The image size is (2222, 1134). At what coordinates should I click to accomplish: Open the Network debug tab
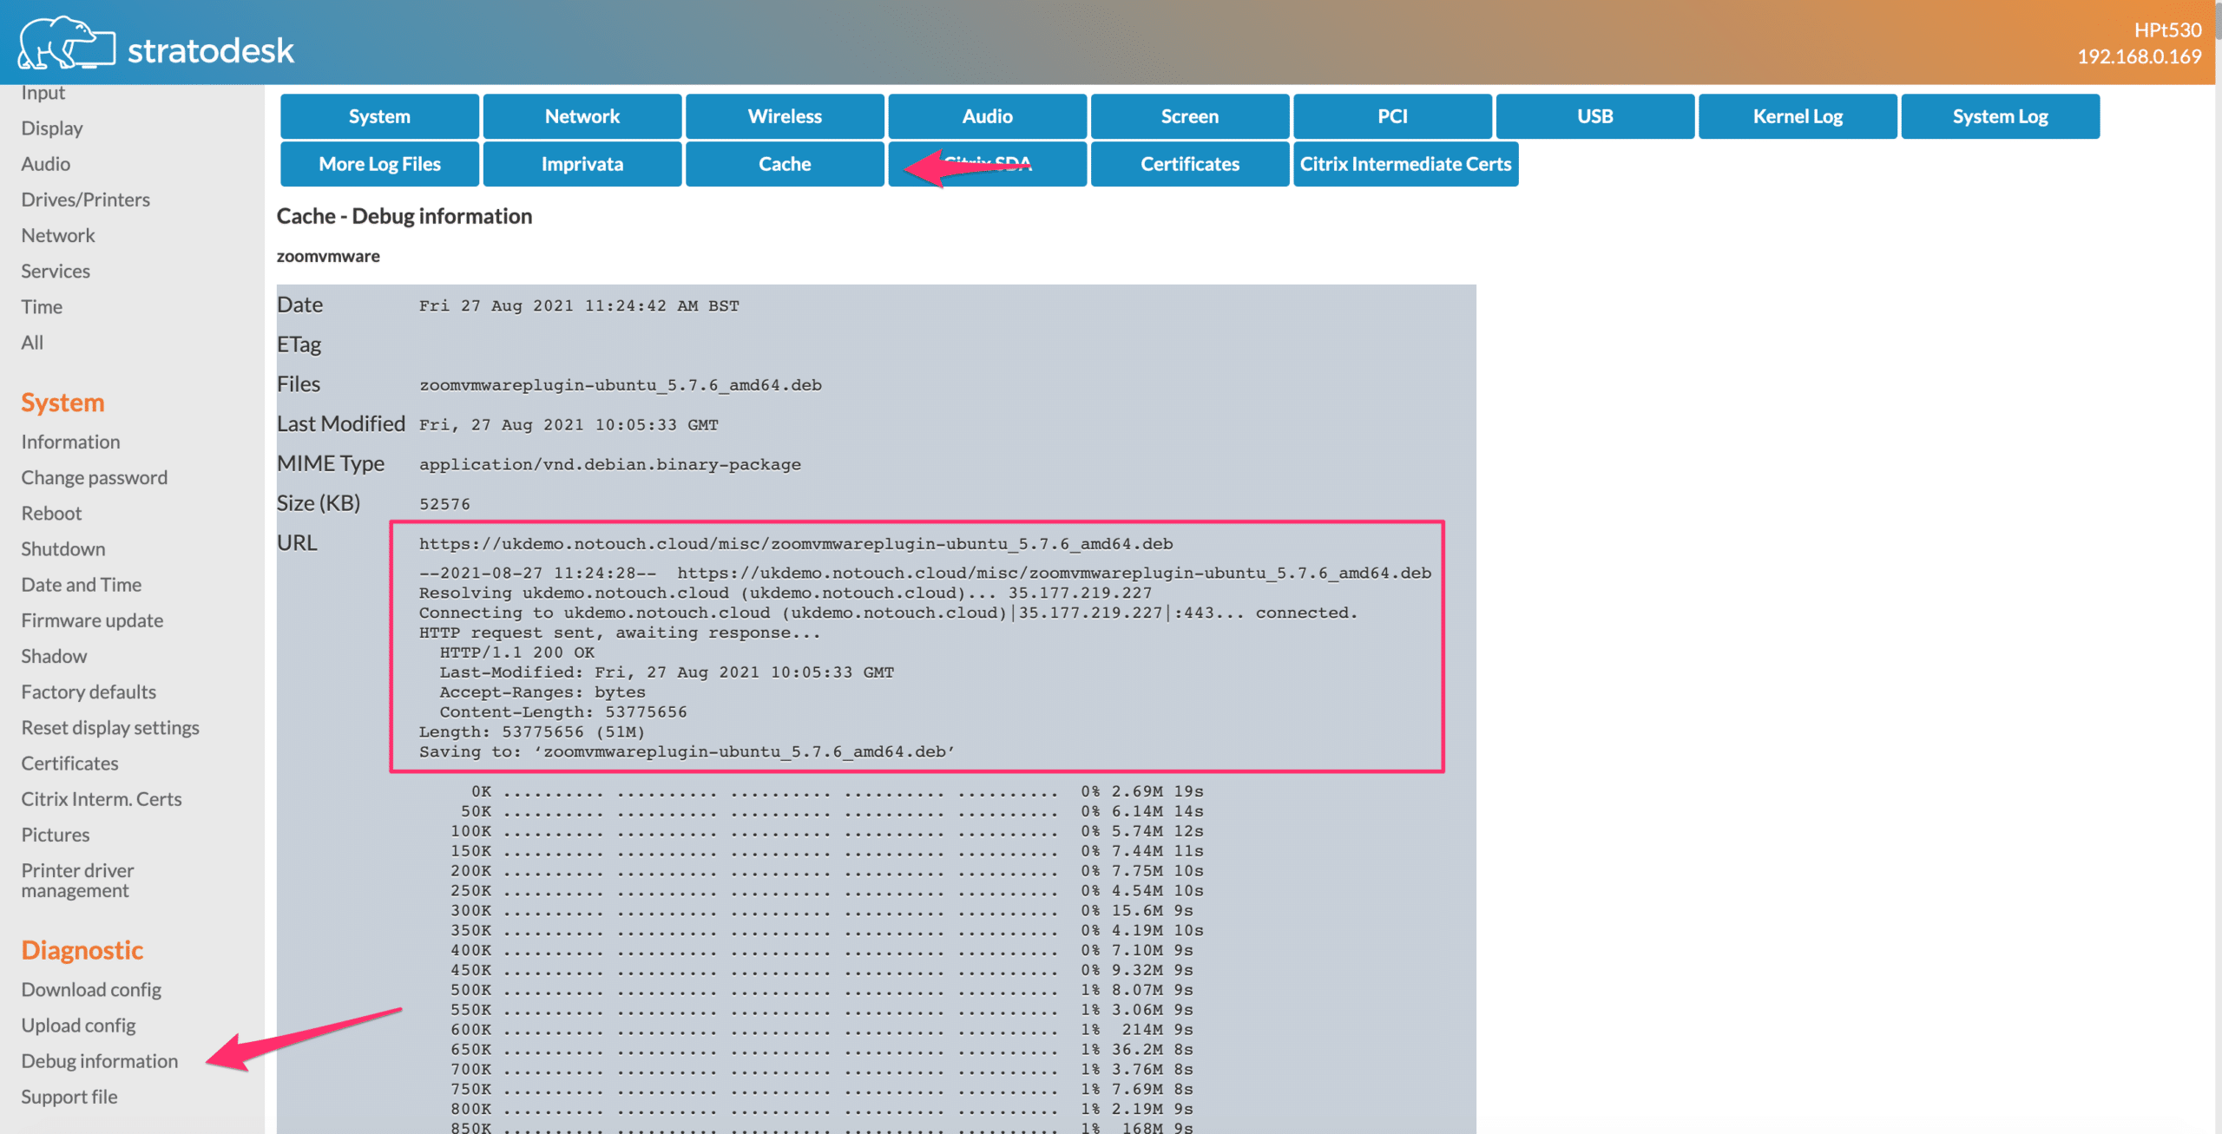pos(582,116)
